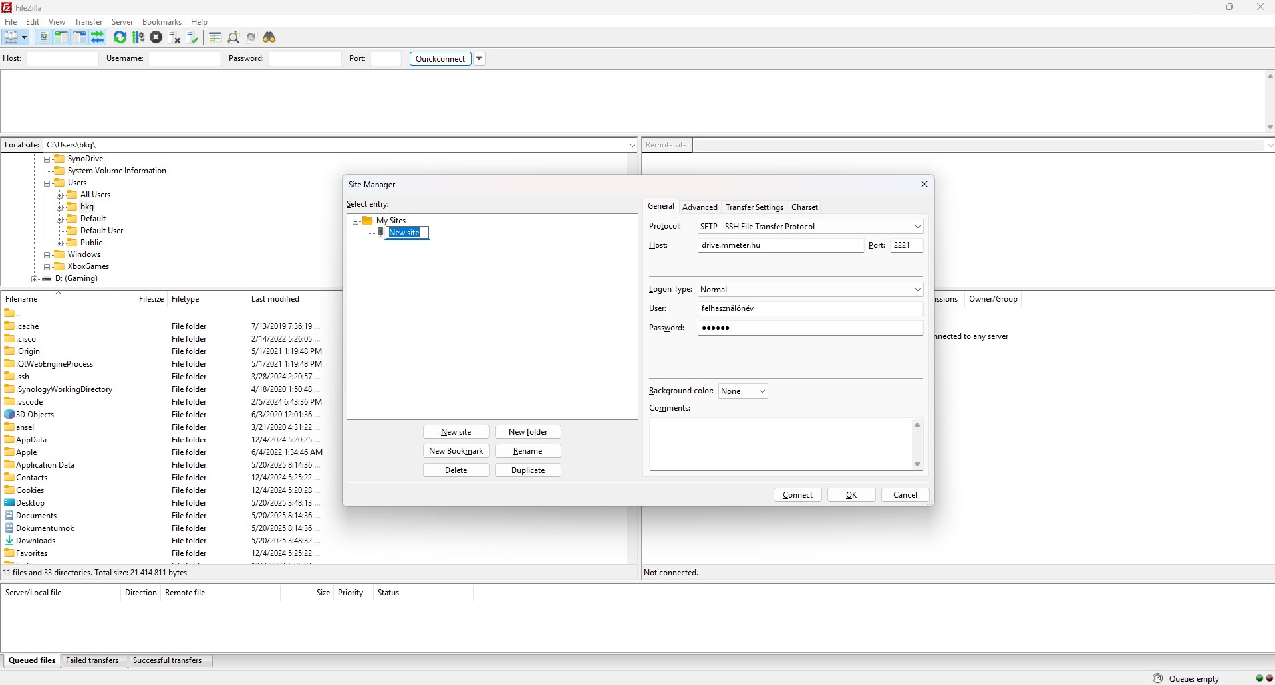The height and width of the screenshot is (685, 1275).
Task: Click the binoculars search files icon
Action: [269, 37]
